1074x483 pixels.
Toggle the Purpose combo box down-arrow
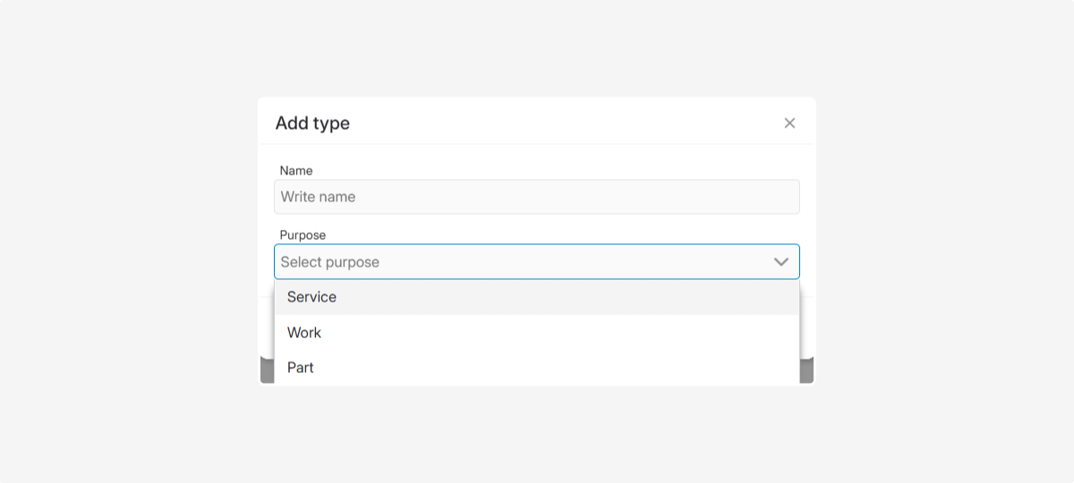point(780,262)
